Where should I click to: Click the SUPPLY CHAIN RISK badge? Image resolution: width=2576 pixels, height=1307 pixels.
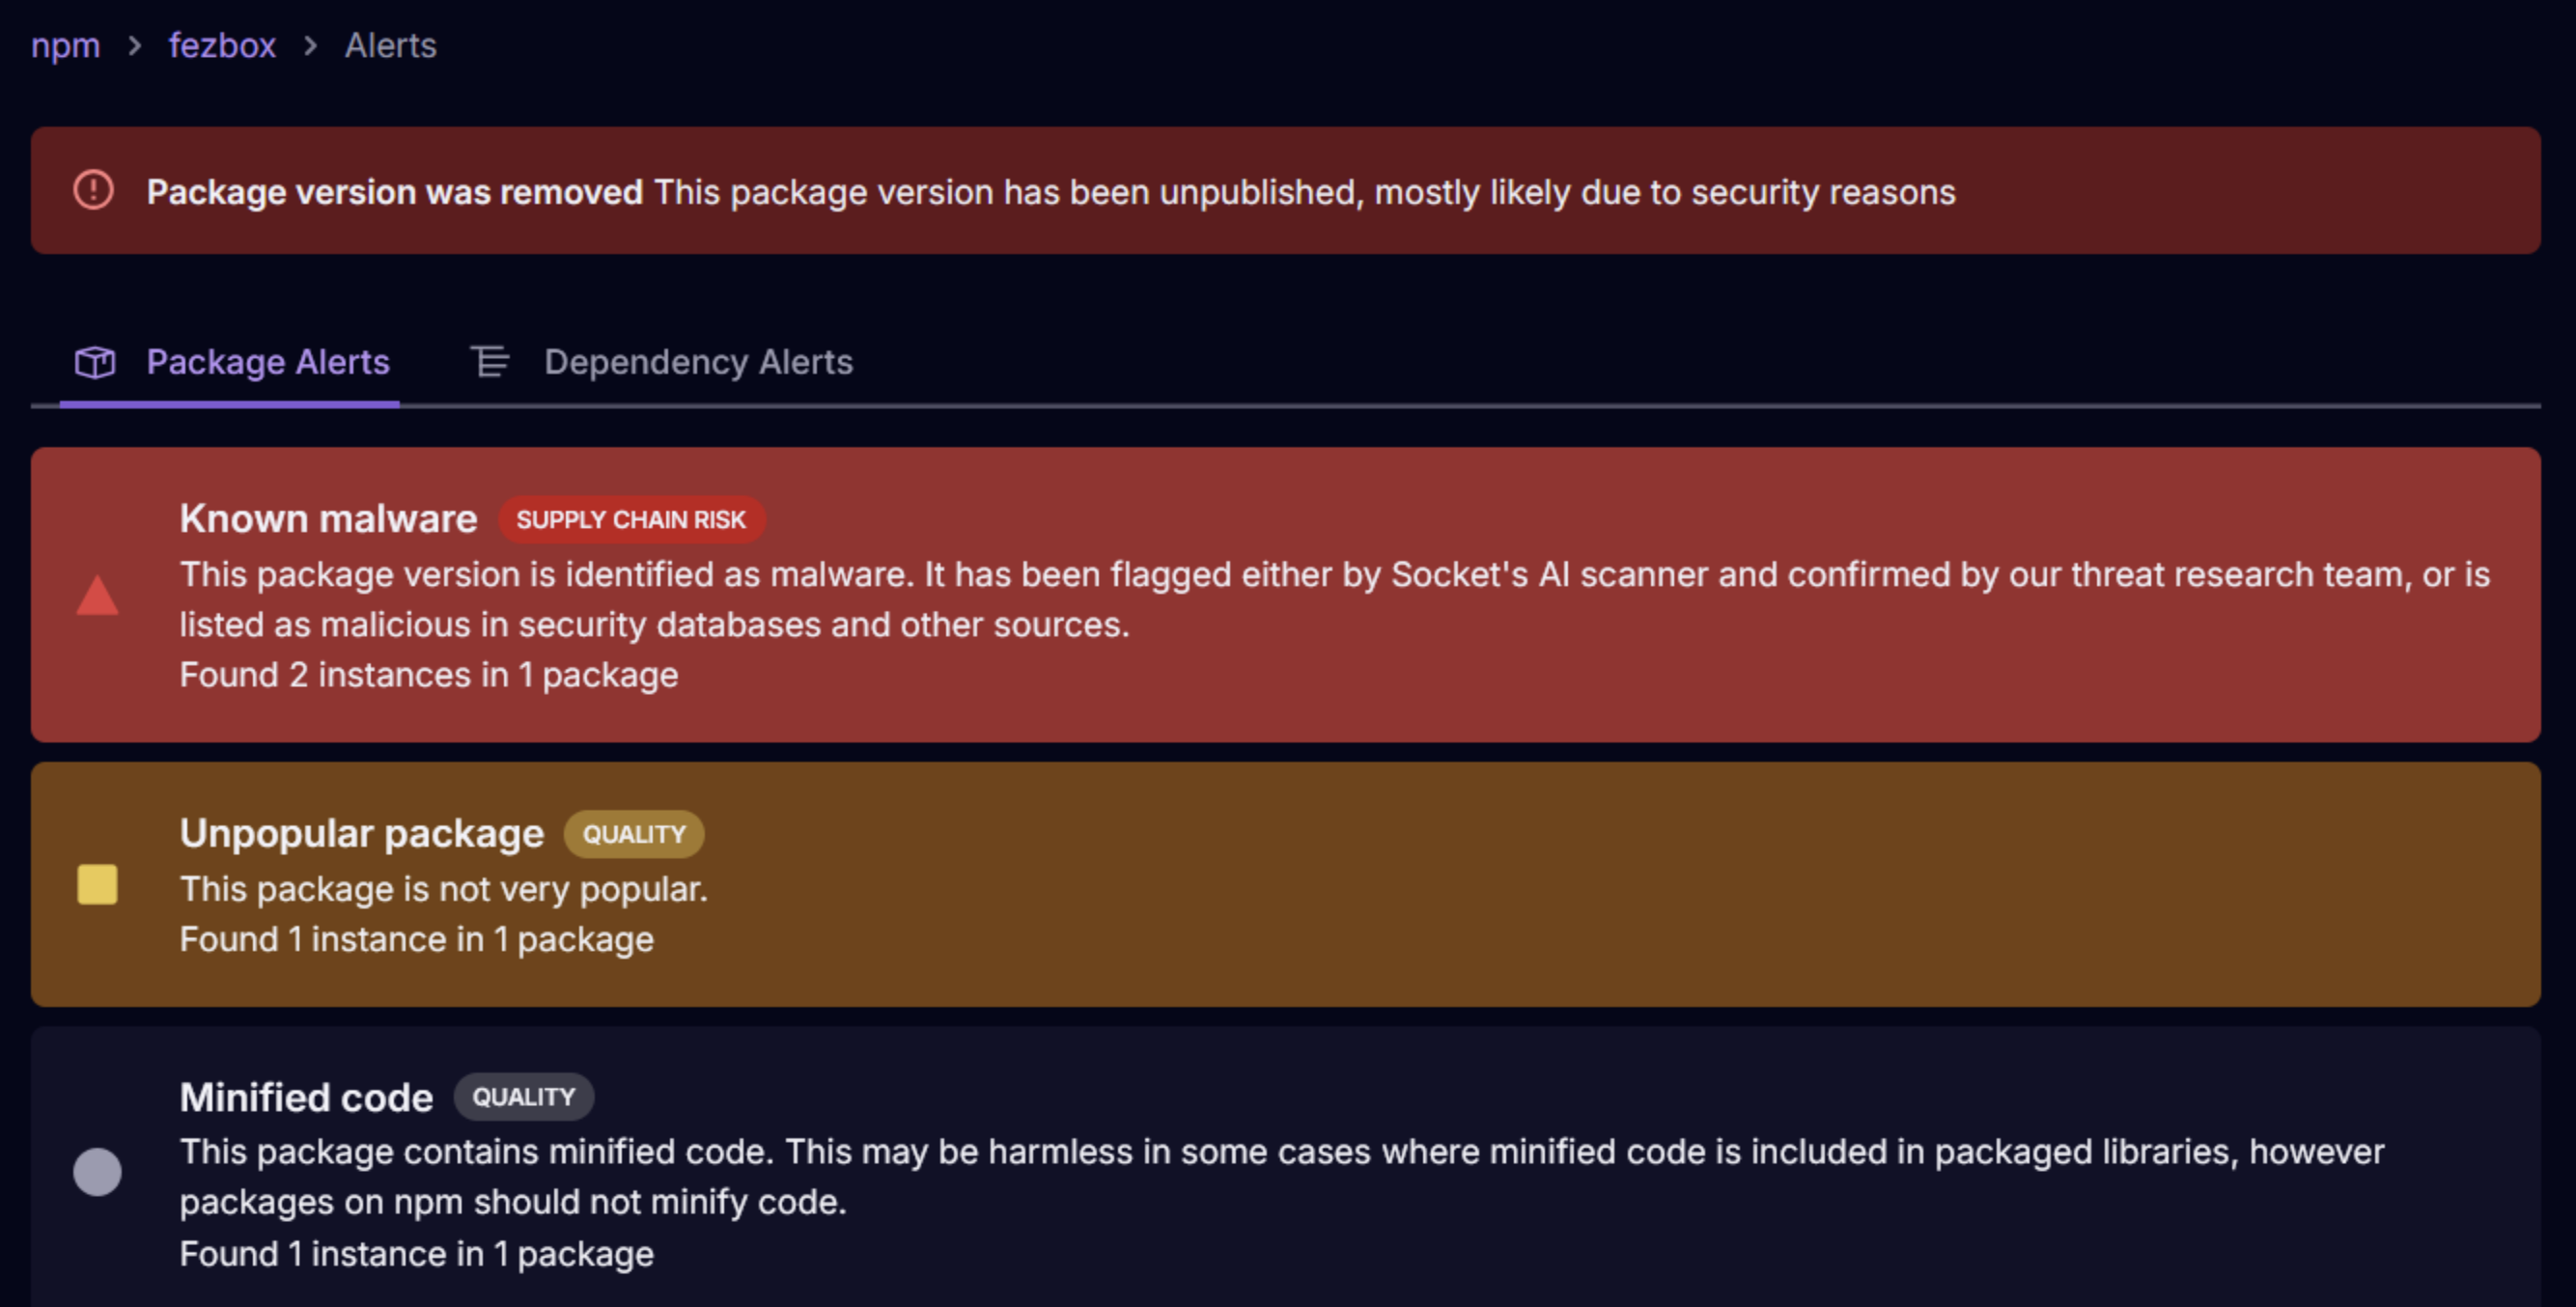(x=631, y=520)
